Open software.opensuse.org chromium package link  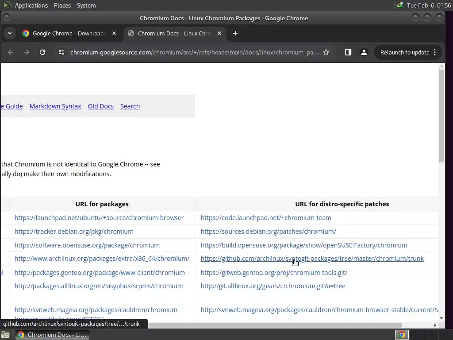click(x=87, y=245)
